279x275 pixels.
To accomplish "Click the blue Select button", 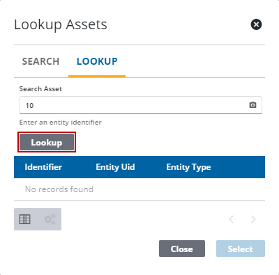I will click(x=241, y=249).
